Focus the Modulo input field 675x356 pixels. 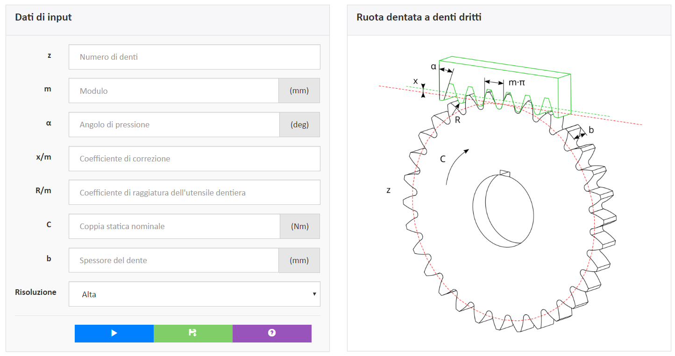174,91
